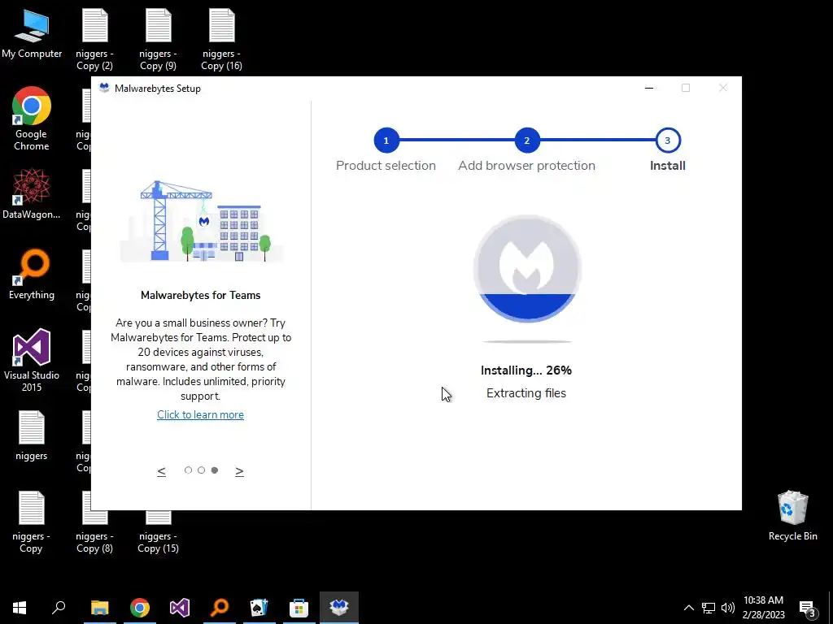Click the "Extracting files" status text
Viewport: 833px width, 624px height.
pos(526,393)
